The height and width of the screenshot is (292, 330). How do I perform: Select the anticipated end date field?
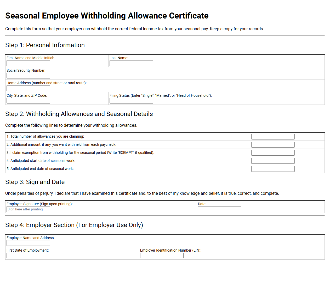click(273, 169)
